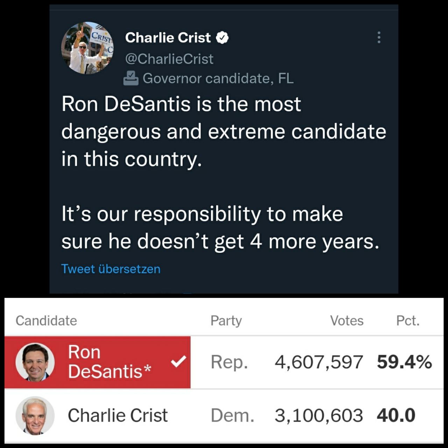Click the ballot box icon under the handle
This screenshot has width=448, height=448.
pyautogui.click(x=131, y=78)
